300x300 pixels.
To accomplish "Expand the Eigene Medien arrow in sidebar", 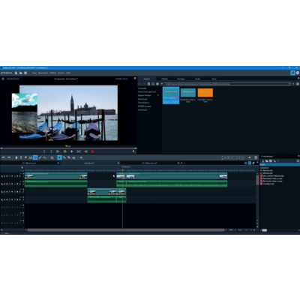I will pyautogui.click(x=158, y=95).
